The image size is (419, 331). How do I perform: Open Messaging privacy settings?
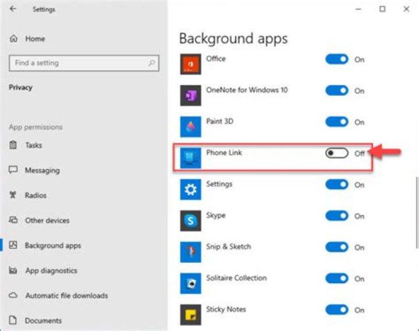click(42, 170)
